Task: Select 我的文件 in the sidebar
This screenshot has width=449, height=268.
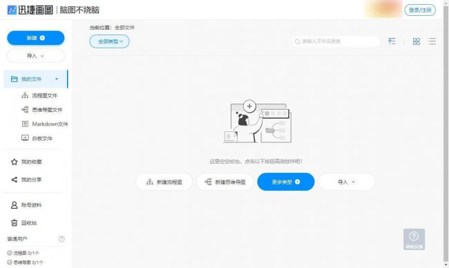Action: [x=36, y=79]
